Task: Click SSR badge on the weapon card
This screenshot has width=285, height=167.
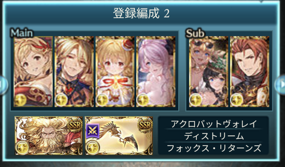Action: pos(145,125)
